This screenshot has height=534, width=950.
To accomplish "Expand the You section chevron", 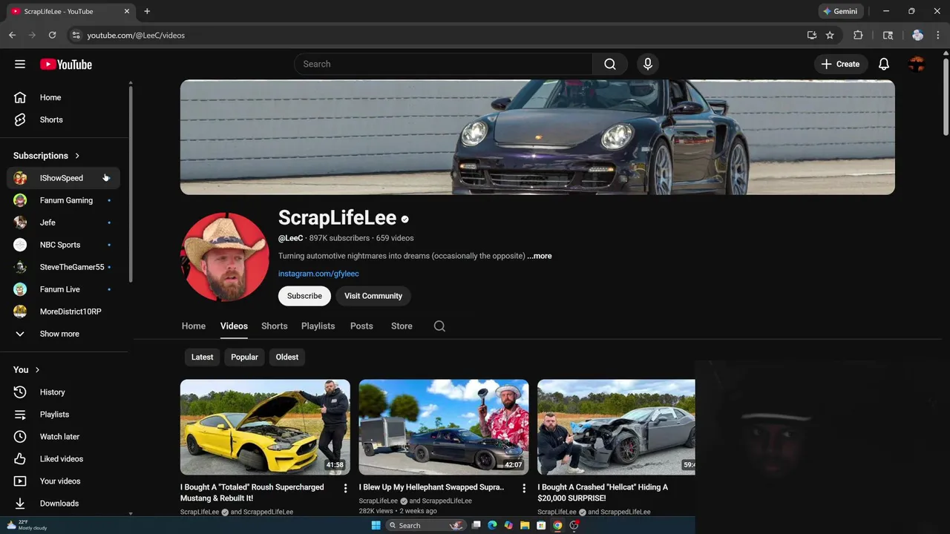I will (37, 370).
